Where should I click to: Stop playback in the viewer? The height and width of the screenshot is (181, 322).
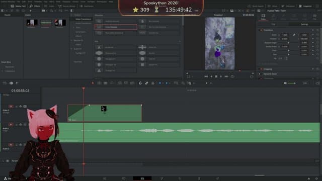coord(216,76)
